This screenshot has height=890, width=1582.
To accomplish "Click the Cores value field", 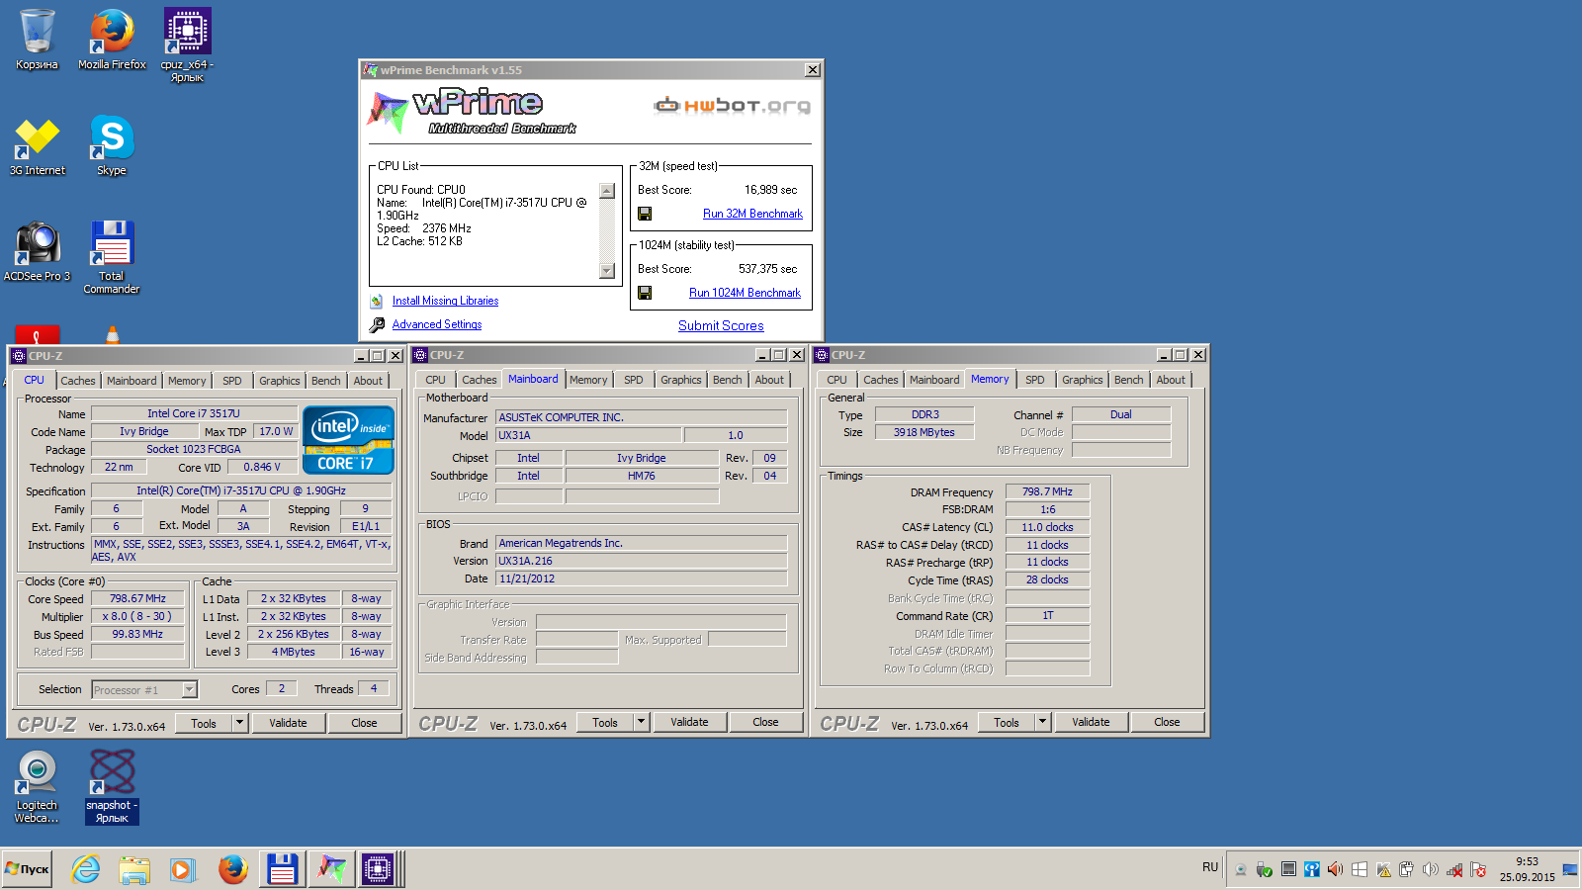I will [281, 688].
